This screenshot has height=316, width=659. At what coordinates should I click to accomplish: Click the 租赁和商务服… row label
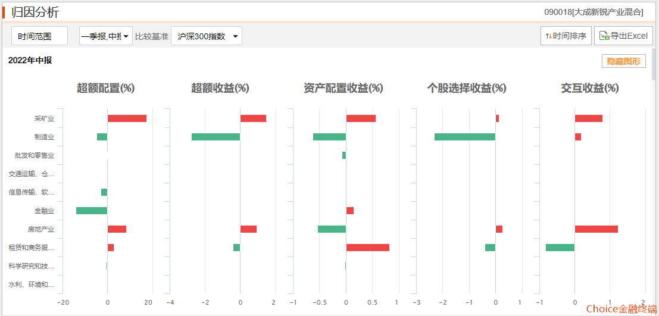click(32, 248)
